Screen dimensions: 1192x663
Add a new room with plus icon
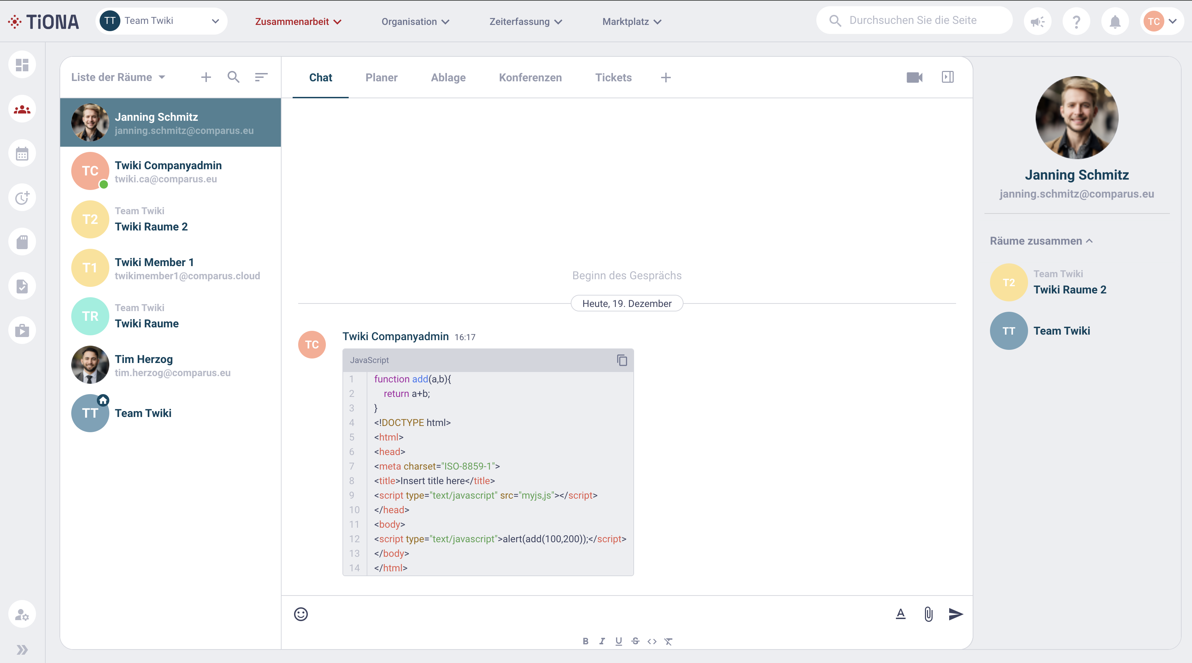(x=206, y=77)
